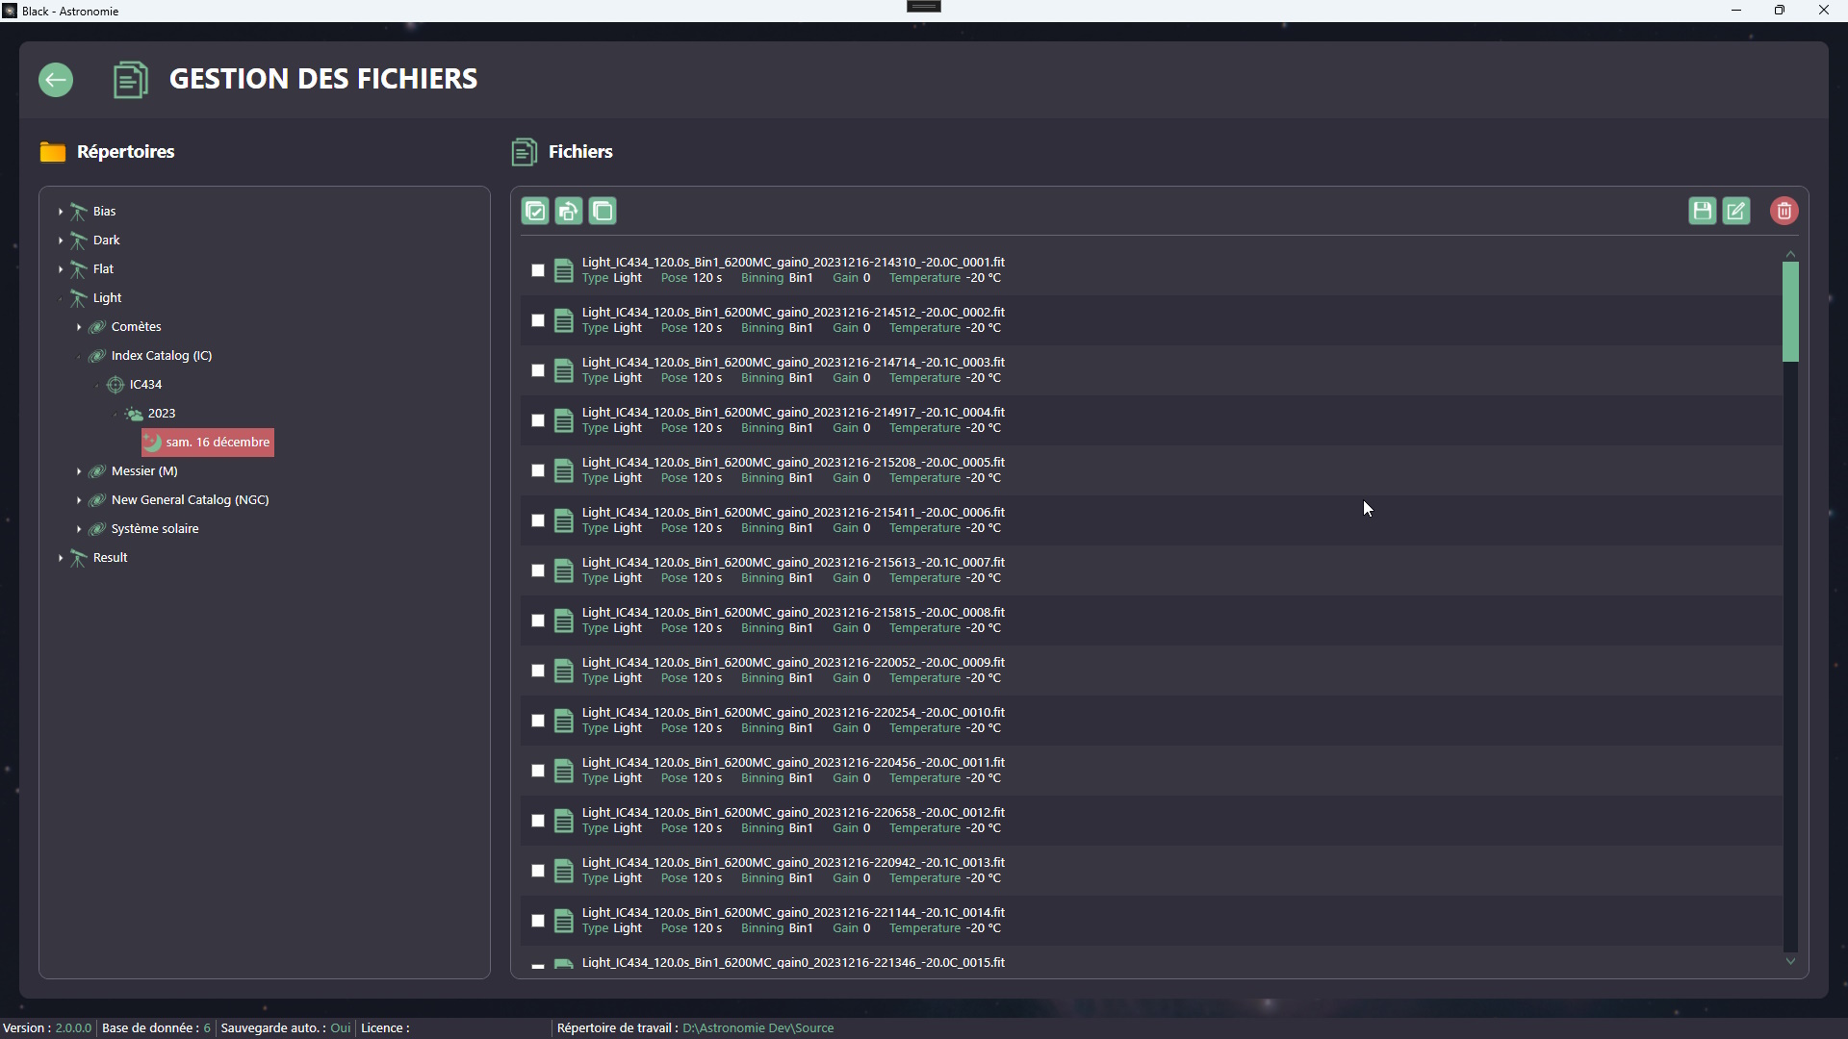Click file icon of the 0003.fit entry

tap(564, 370)
